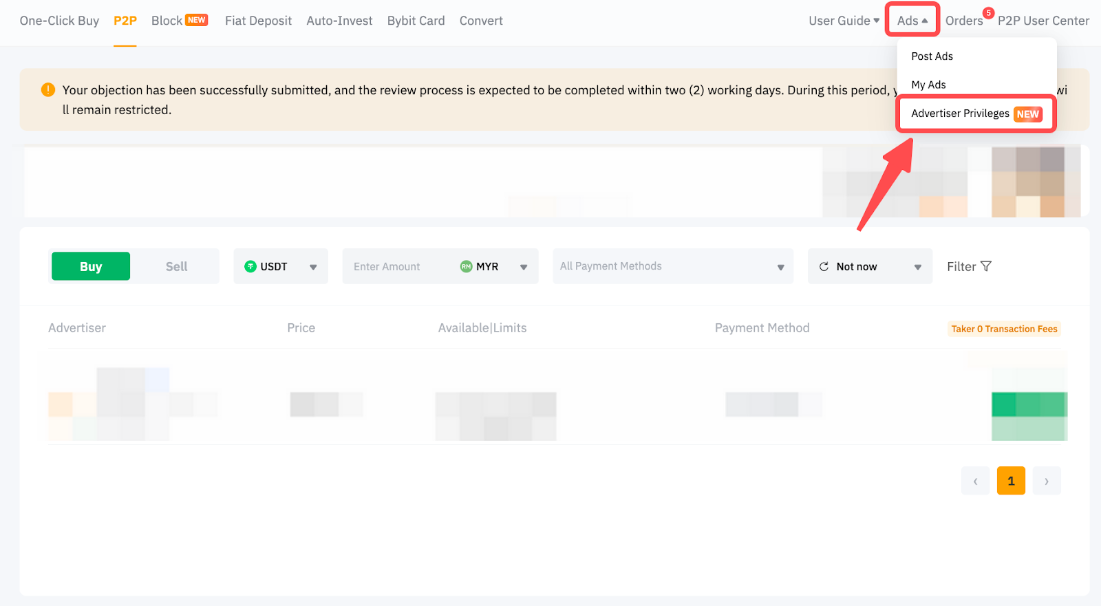The height and width of the screenshot is (606, 1101).
Task: Select Post Ads from the menu
Action: click(x=932, y=56)
